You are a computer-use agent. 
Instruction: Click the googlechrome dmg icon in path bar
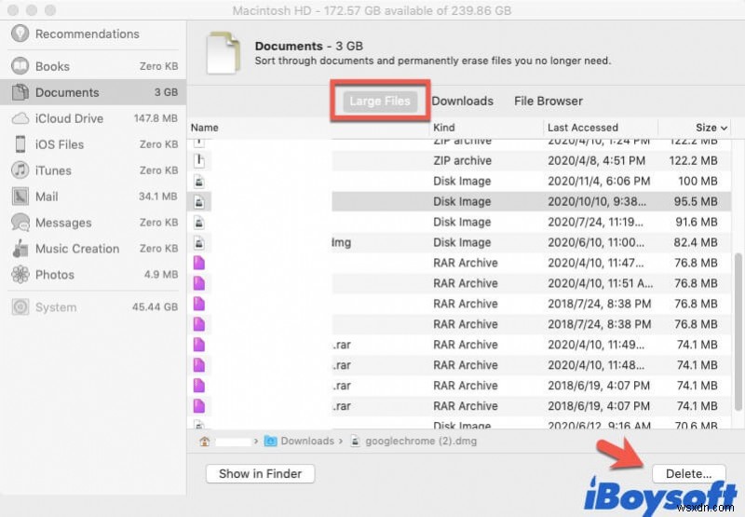point(355,441)
